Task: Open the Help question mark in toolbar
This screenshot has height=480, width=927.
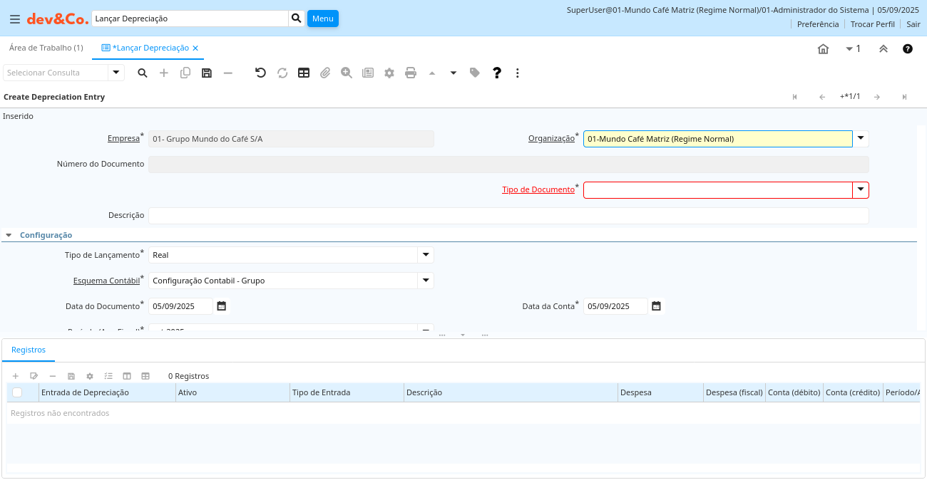Action: (x=497, y=73)
